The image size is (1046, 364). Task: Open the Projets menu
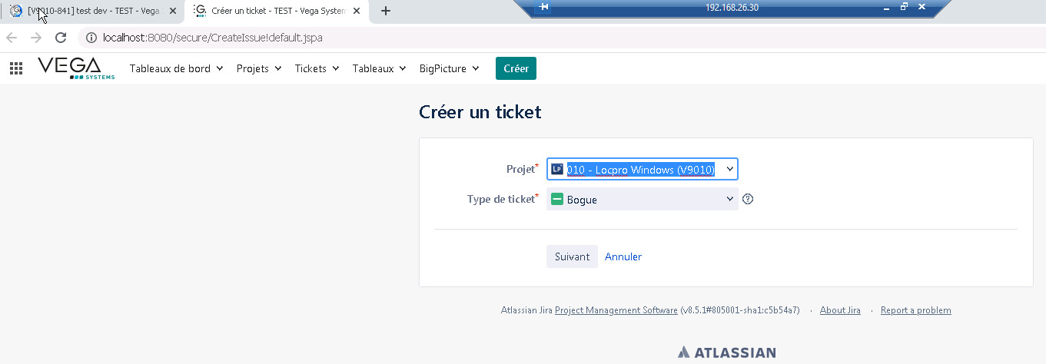(x=259, y=68)
